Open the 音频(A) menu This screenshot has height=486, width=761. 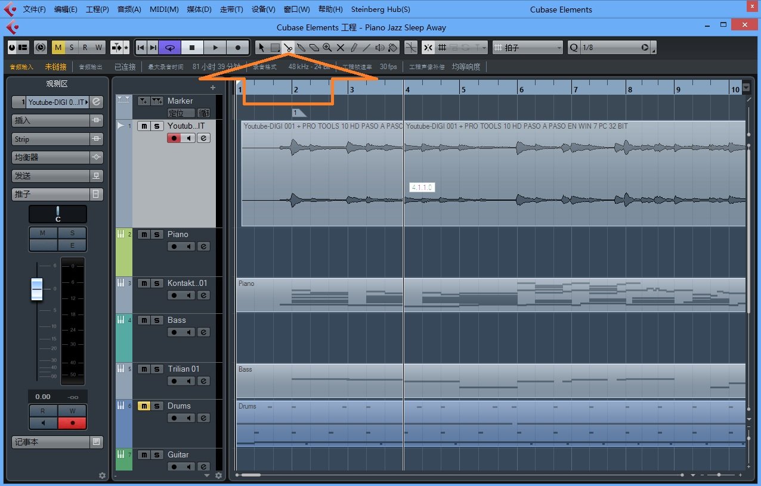[x=129, y=10]
